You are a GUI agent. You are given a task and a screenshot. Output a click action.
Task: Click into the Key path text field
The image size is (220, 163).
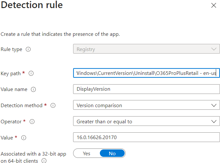(x=146, y=73)
